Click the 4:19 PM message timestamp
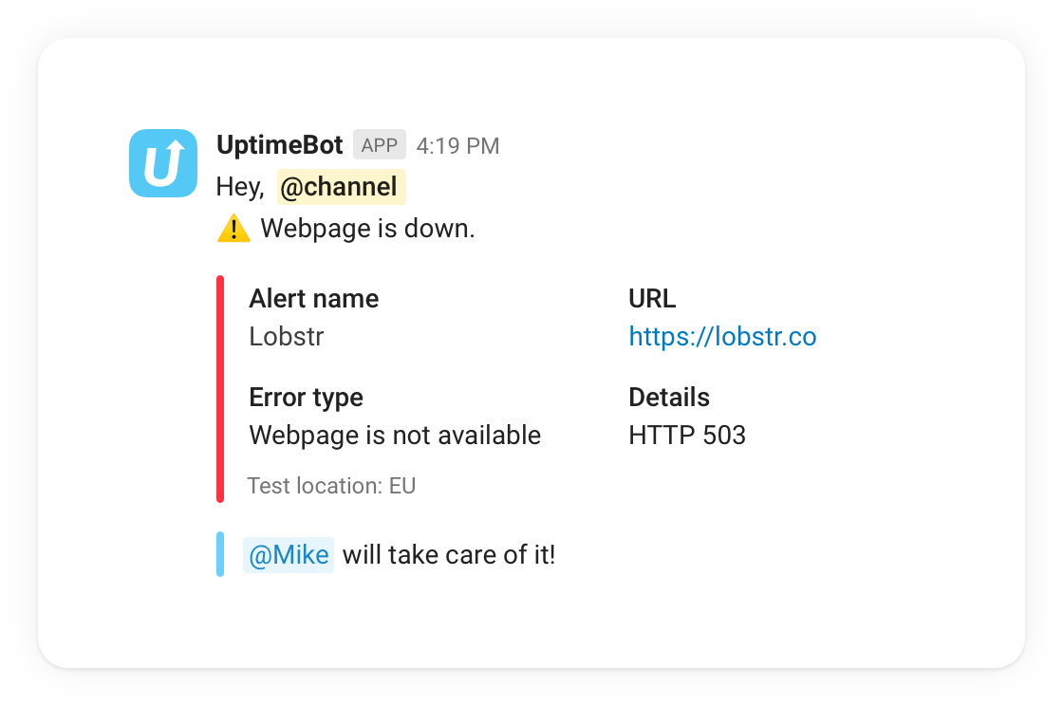The image size is (1063, 706). pos(457,146)
